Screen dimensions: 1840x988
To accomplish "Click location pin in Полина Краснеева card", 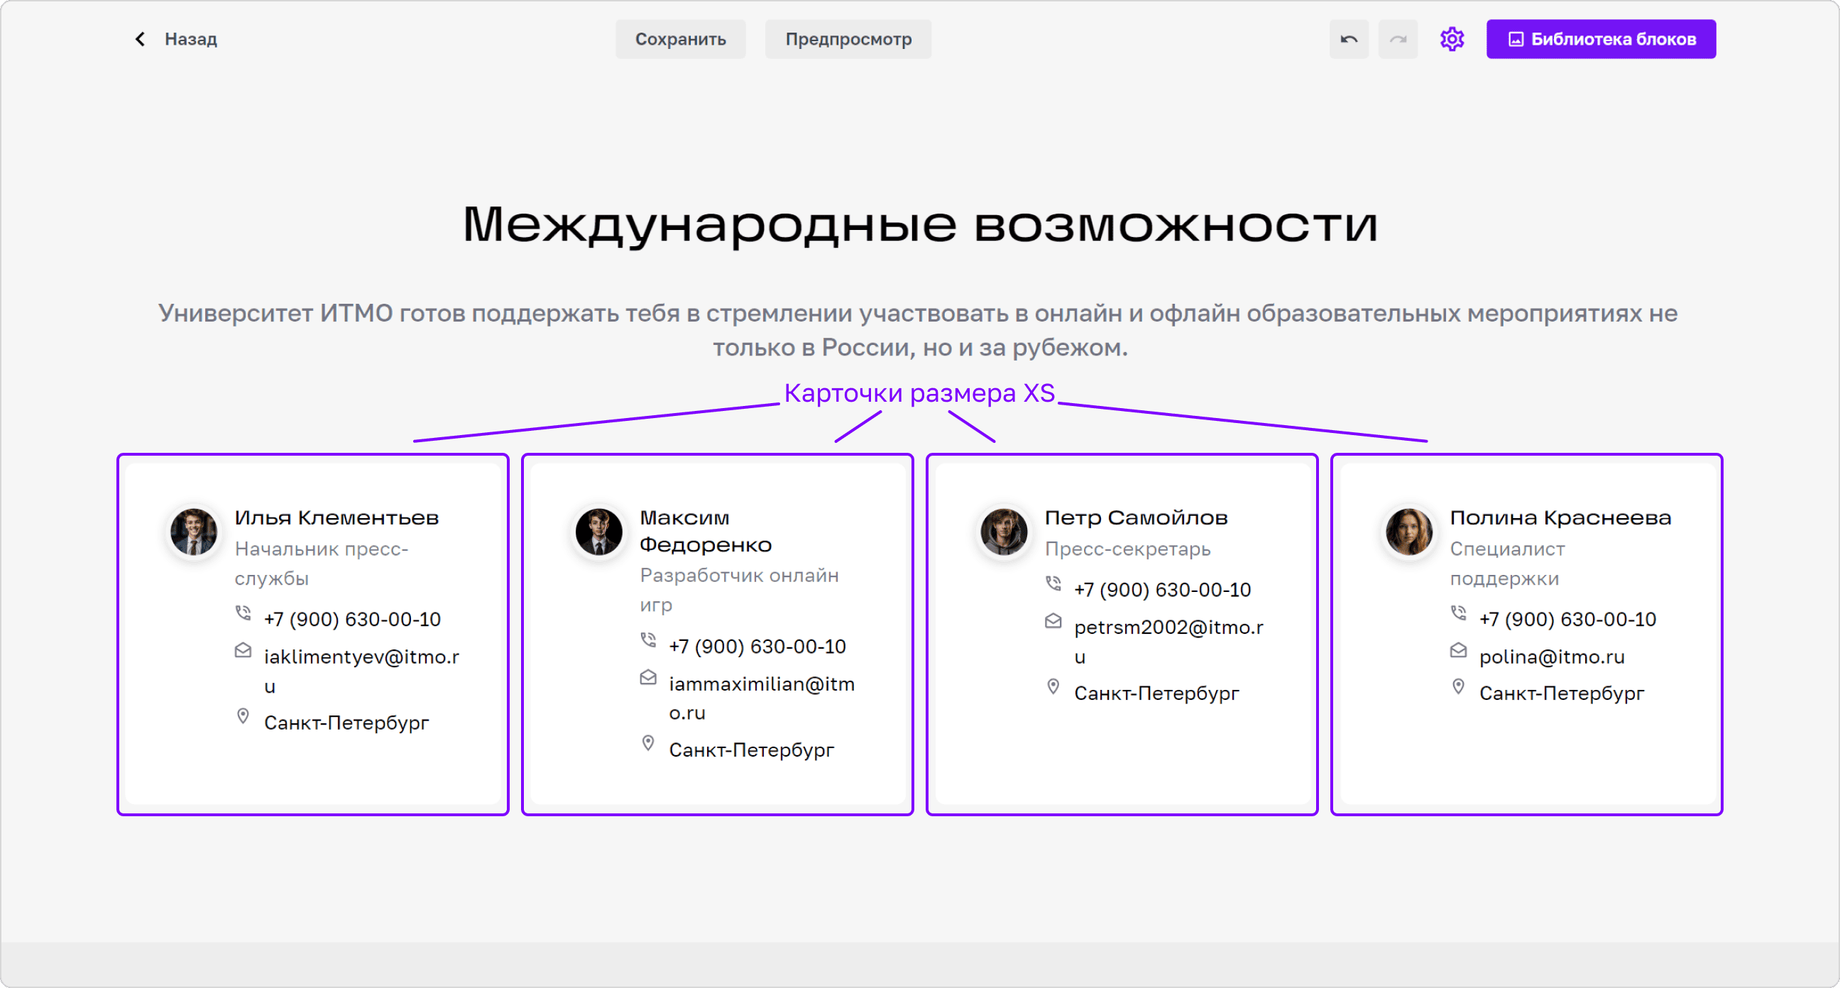I will coord(1458,687).
